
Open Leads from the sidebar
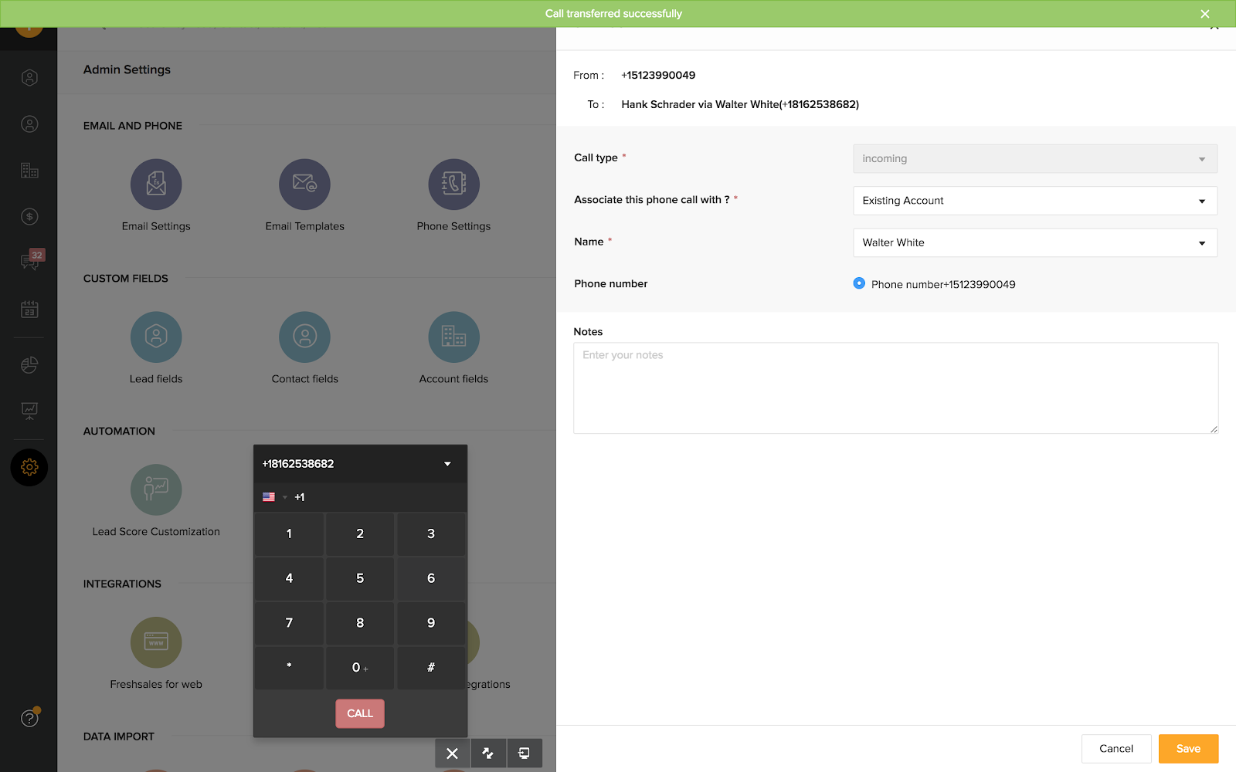click(x=29, y=77)
